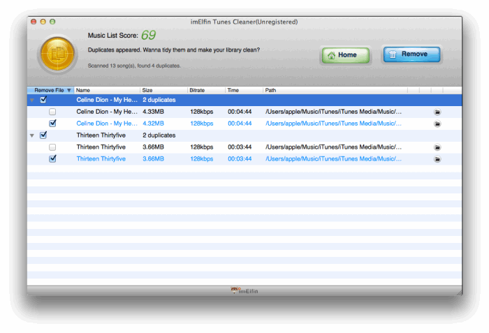Sort by Name column header

[x=107, y=90]
